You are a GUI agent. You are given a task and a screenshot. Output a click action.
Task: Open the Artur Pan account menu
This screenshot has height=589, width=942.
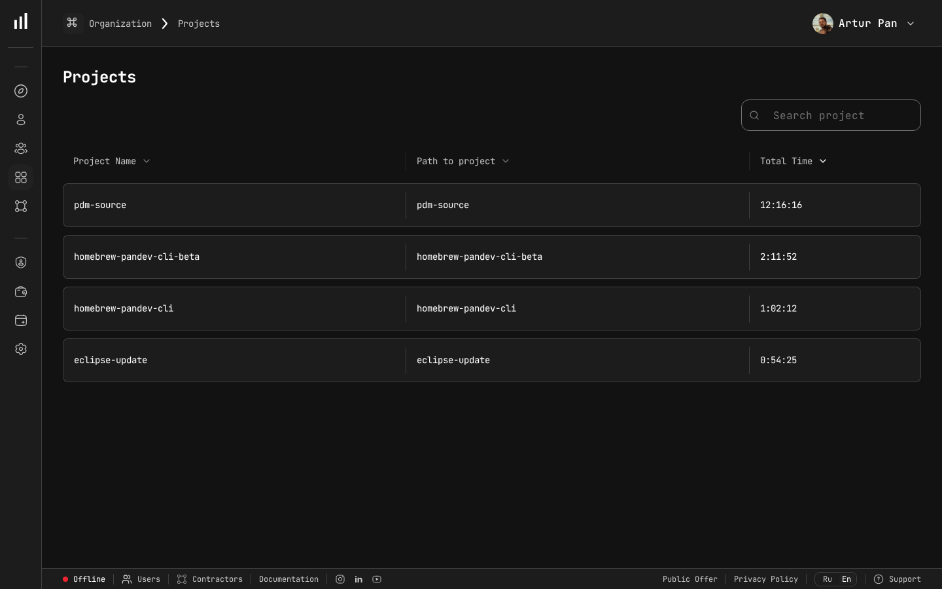863,24
